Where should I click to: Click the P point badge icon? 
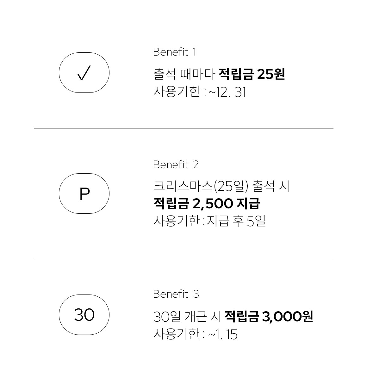[84, 193]
